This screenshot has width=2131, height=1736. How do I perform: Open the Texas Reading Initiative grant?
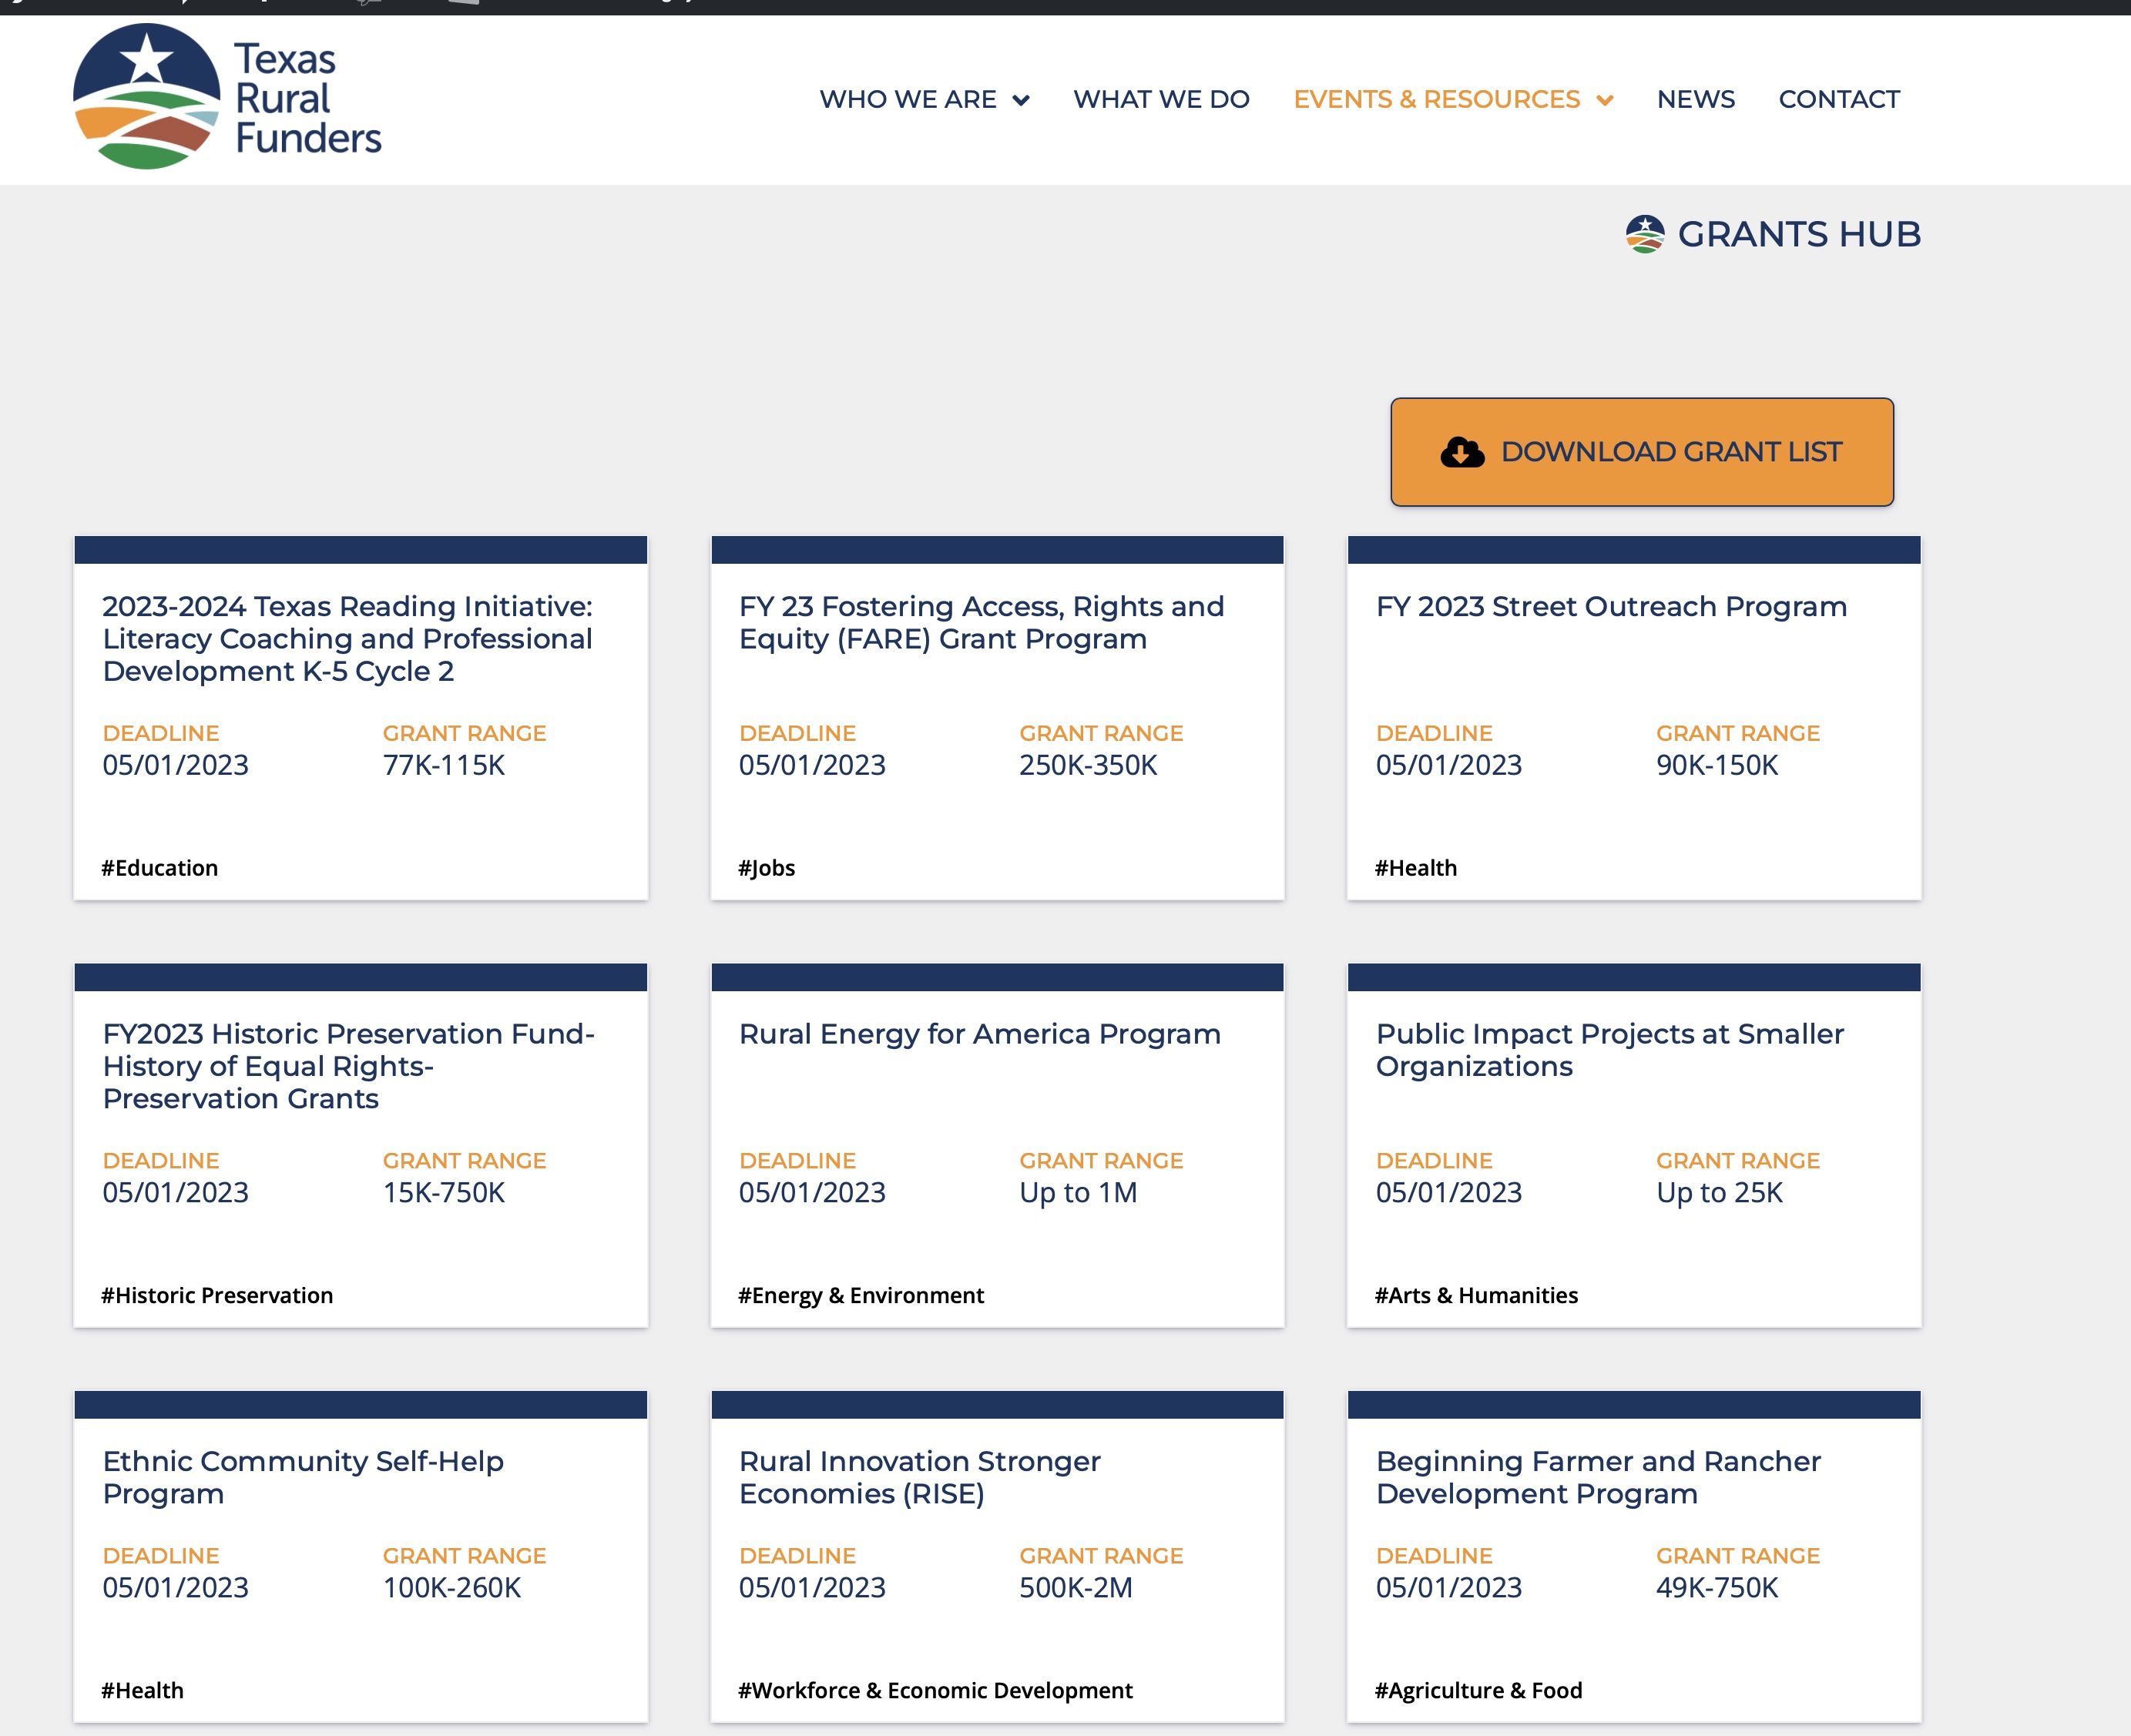click(347, 638)
